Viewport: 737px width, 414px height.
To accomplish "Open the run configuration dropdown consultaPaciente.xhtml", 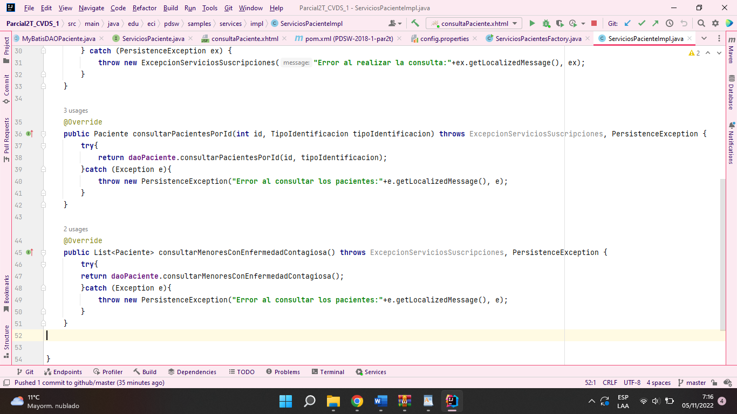I will pyautogui.click(x=474, y=23).
